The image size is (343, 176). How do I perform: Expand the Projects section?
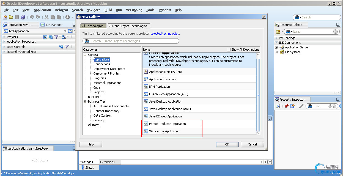click(x=4, y=37)
